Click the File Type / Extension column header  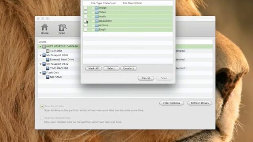point(104,3)
